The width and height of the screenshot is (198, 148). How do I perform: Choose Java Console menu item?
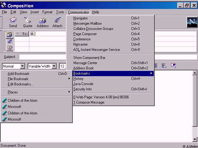coord(113,84)
